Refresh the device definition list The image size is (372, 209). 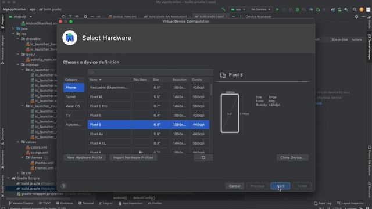click(203, 157)
